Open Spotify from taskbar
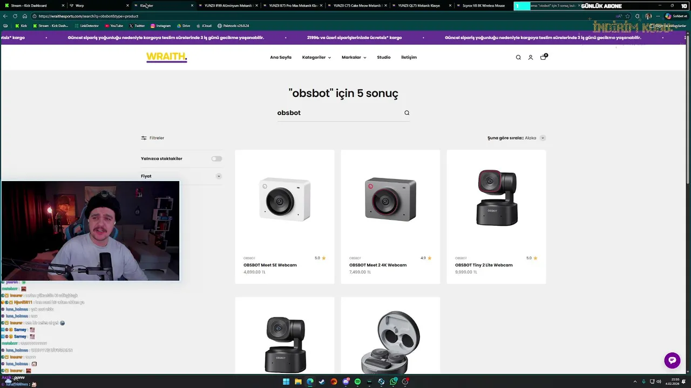691x388 pixels. coord(357,382)
